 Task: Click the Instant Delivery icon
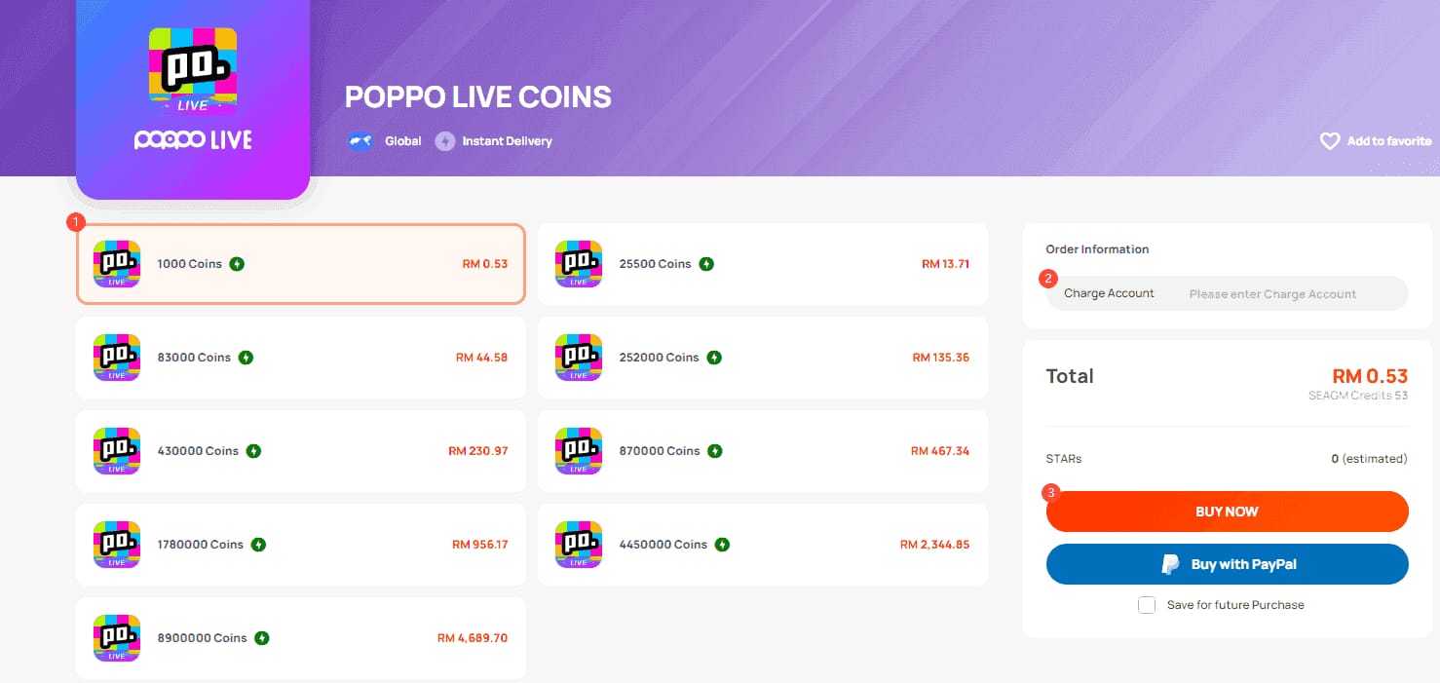click(x=445, y=141)
